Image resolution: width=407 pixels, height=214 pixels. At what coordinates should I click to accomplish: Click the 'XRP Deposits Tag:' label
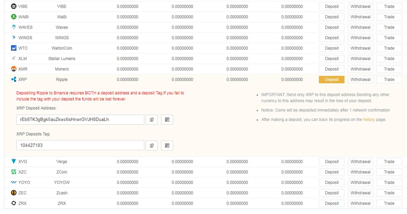tap(33, 134)
